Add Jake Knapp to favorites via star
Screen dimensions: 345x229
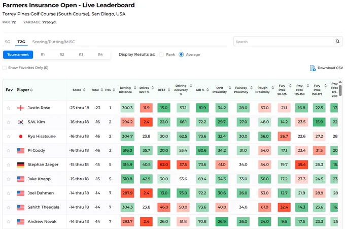pyautogui.click(x=8, y=179)
